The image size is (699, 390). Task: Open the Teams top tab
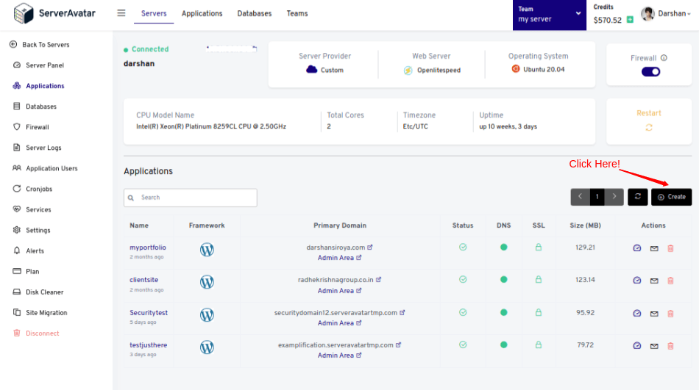(297, 13)
